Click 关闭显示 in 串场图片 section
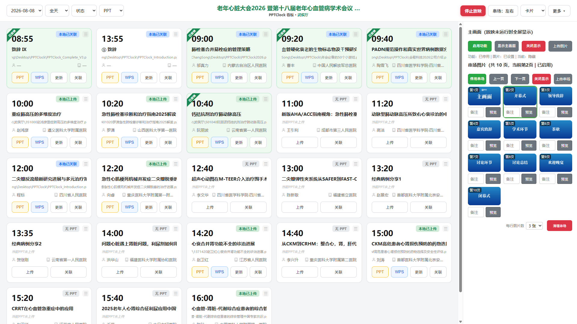The height and width of the screenshot is (324, 577). pyautogui.click(x=542, y=79)
